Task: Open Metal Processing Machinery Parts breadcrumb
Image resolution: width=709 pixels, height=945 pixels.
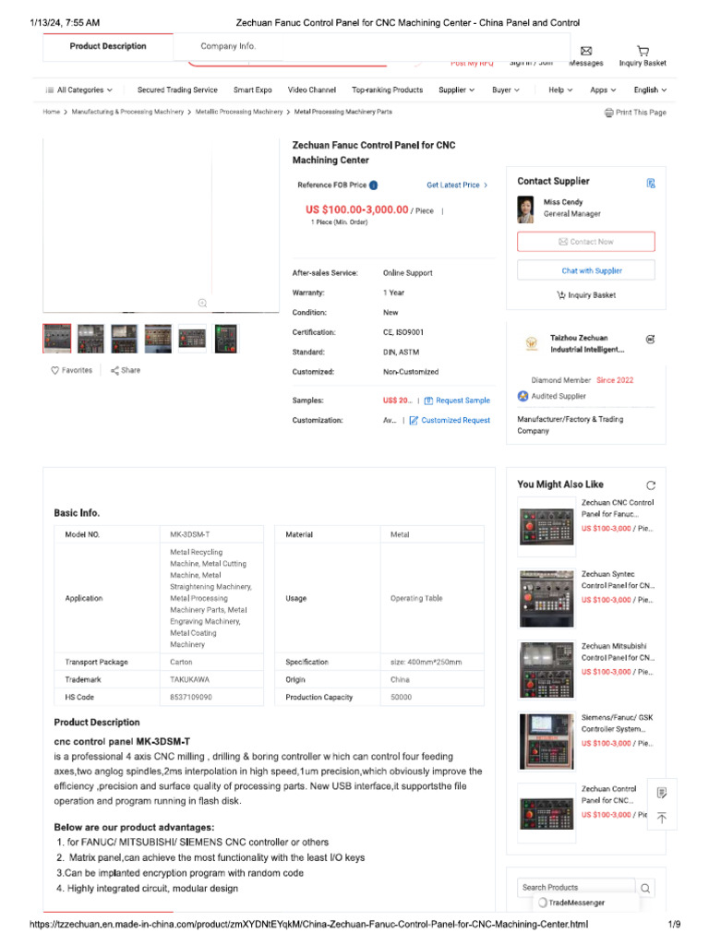Action: pyautogui.click(x=343, y=112)
